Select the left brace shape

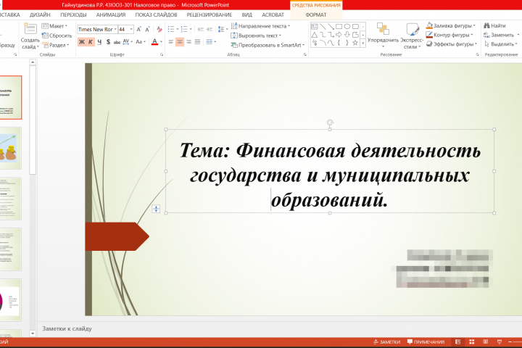[x=339, y=43]
